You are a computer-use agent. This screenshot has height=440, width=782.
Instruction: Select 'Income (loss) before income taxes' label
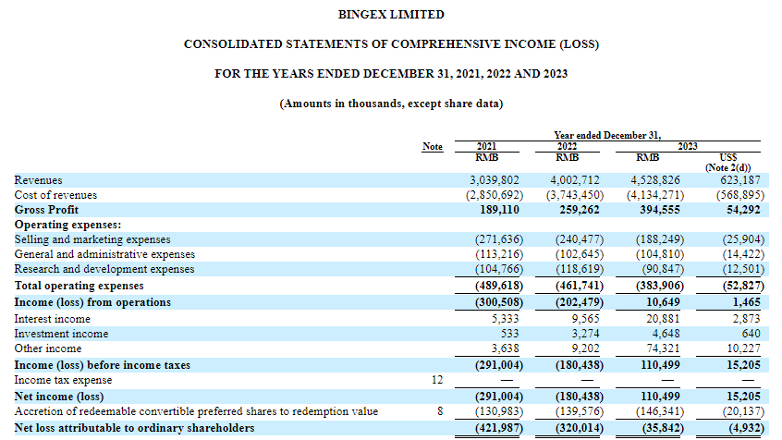(103, 365)
